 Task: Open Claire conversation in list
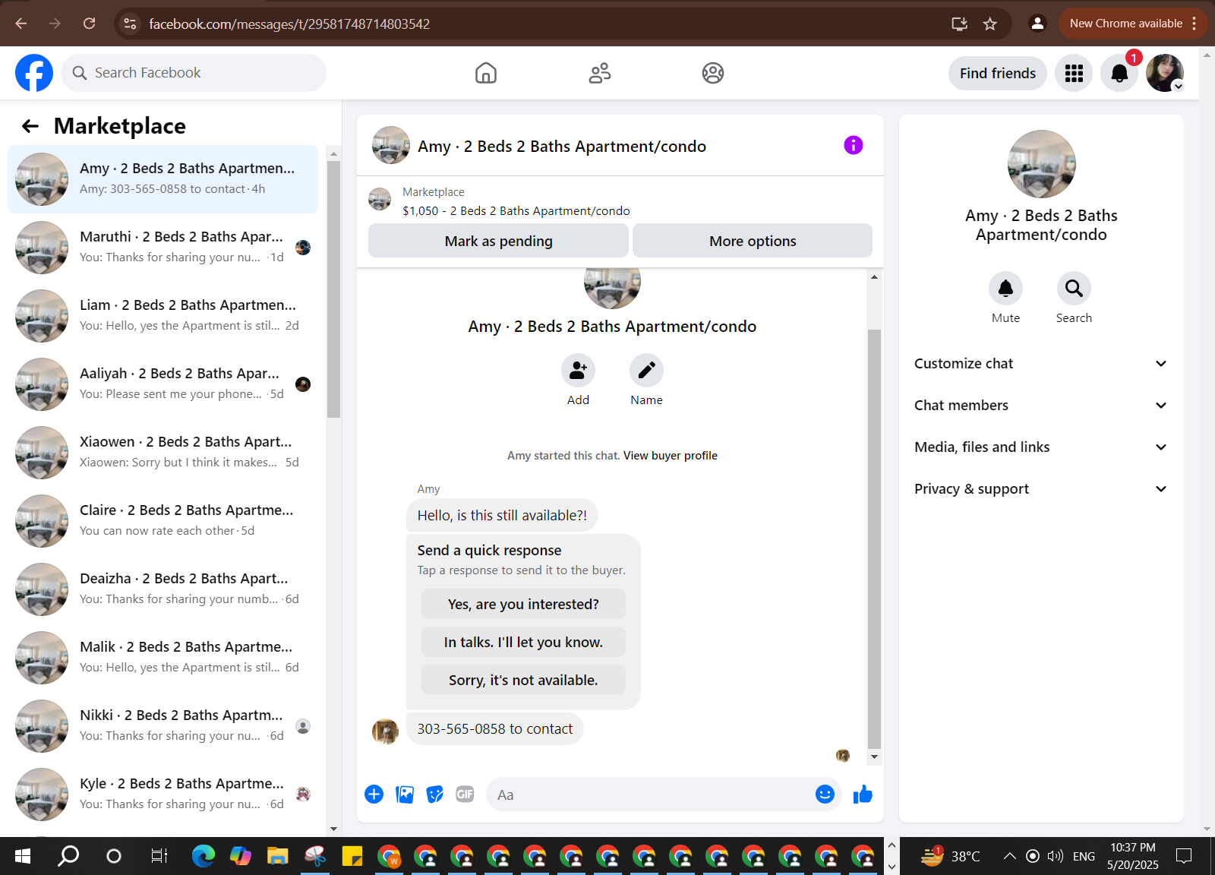click(163, 521)
